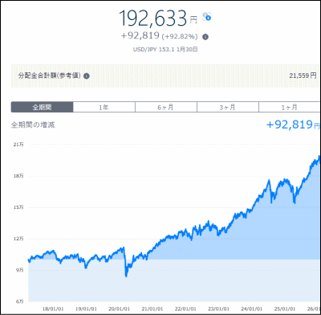
Task: Click the 18万 y-axis label
Action: (18, 176)
